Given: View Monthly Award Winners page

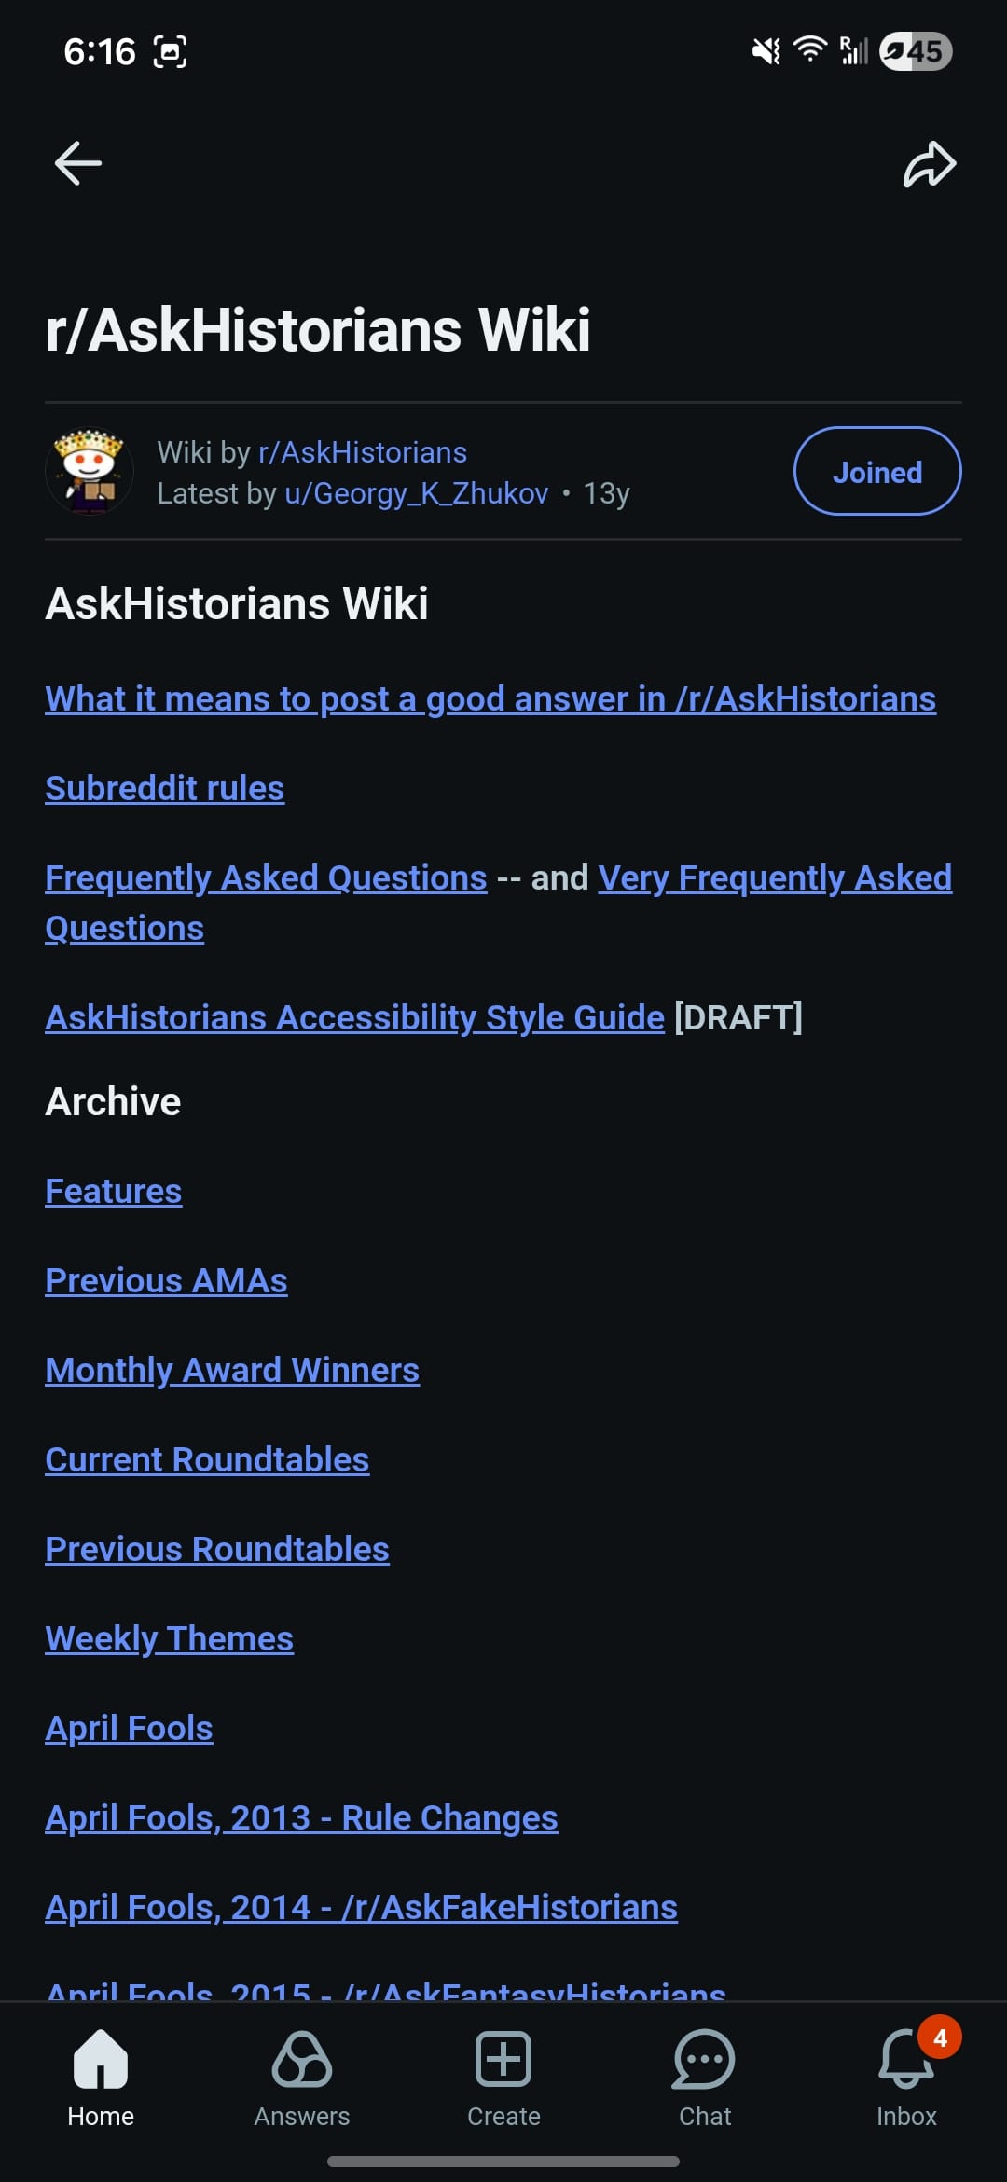Looking at the screenshot, I should click(x=232, y=1371).
